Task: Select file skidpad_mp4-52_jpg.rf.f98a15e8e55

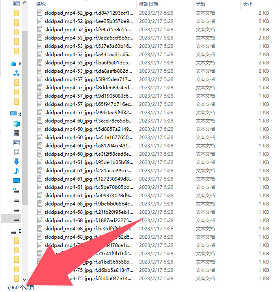Action: point(87,29)
